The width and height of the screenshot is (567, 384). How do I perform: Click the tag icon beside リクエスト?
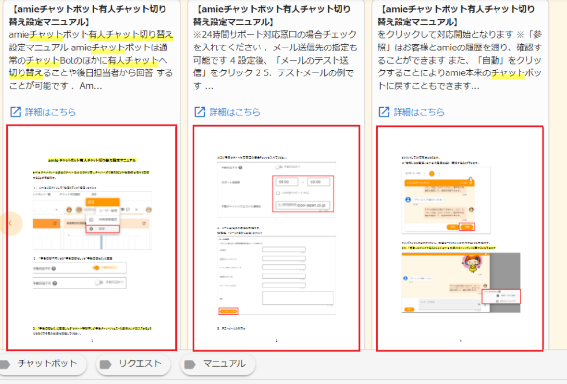105,364
